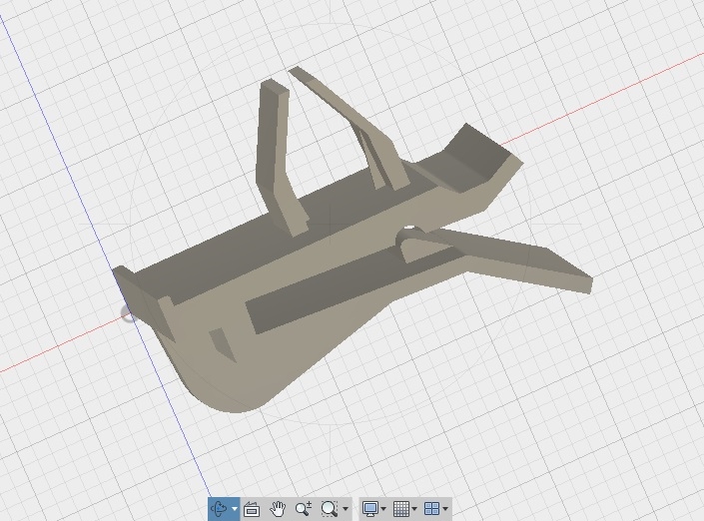Open Display Settings monitor icon
704x521 pixels.
click(x=369, y=509)
